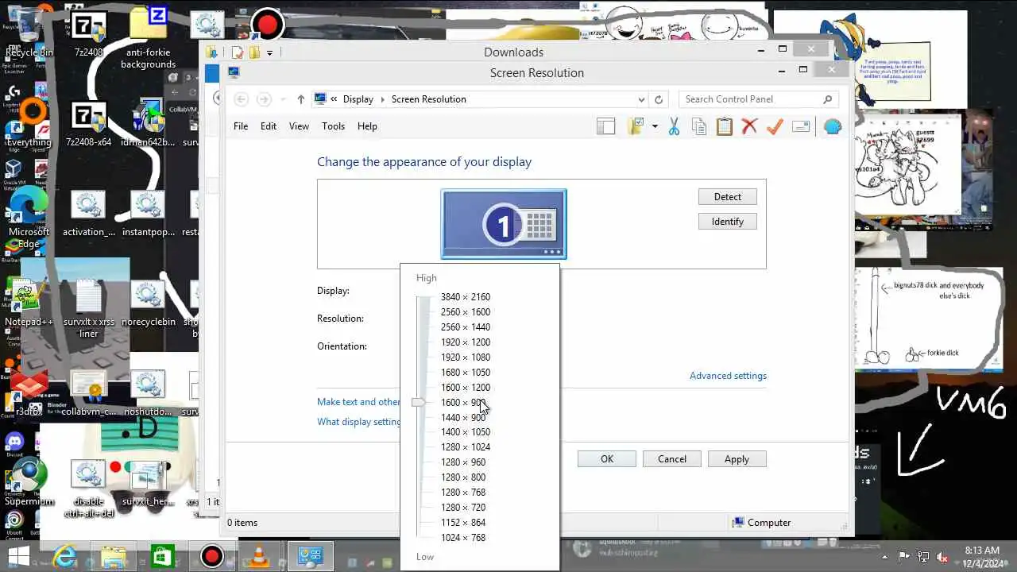
Task: Click the arrow between Display and Screen Resolution
Action: pyautogui.click(x=382, y=99)
